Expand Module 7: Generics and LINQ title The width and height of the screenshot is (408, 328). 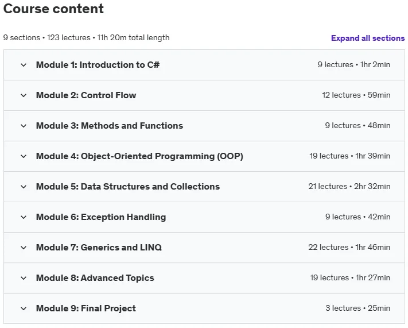[99, 247]
